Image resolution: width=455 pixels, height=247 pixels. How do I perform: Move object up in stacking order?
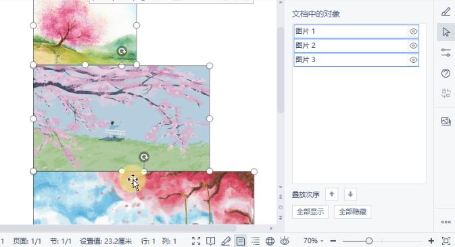(332, 194)
